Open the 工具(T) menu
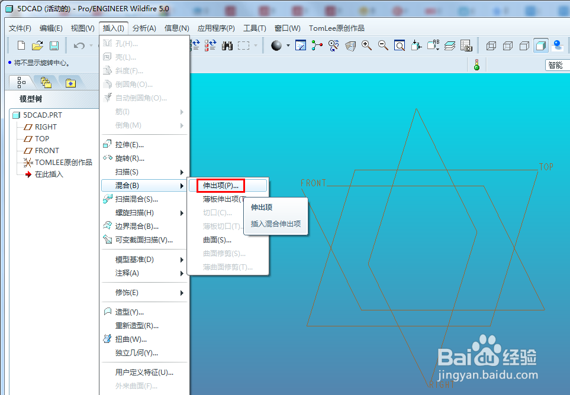 [x=255, y=28]
